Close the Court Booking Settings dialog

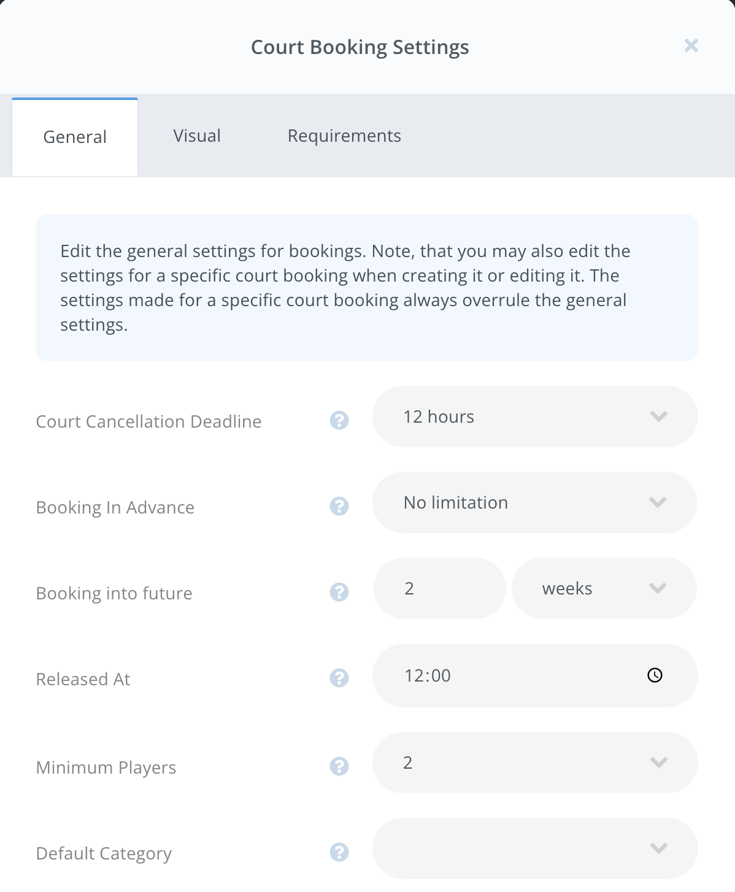[x=691, y=46]
